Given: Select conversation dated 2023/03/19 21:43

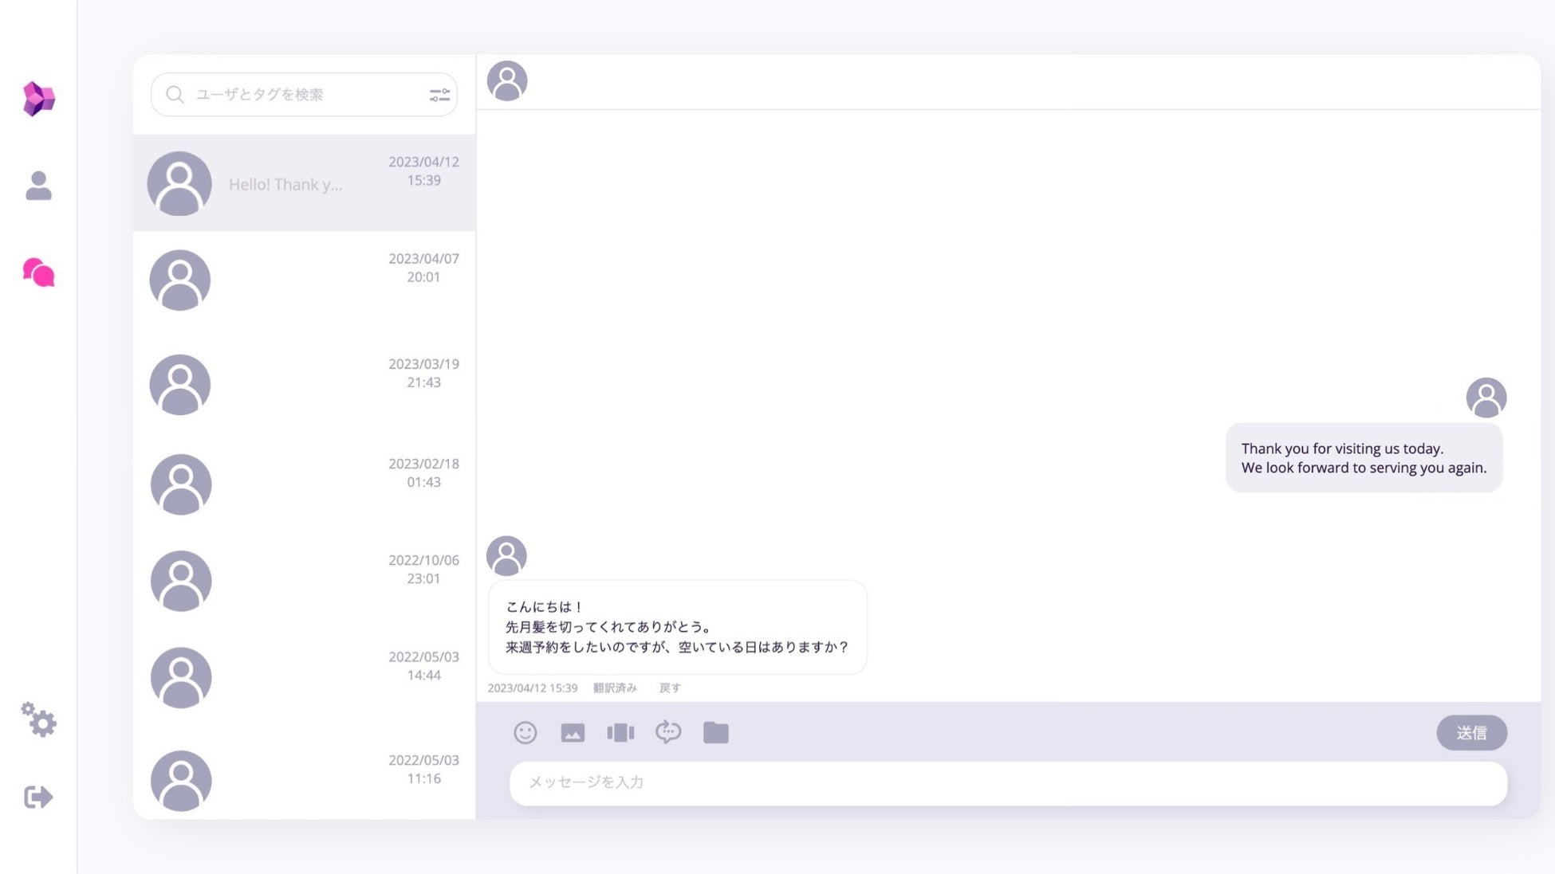Looking at the screenshot, I should coord(304,384).
